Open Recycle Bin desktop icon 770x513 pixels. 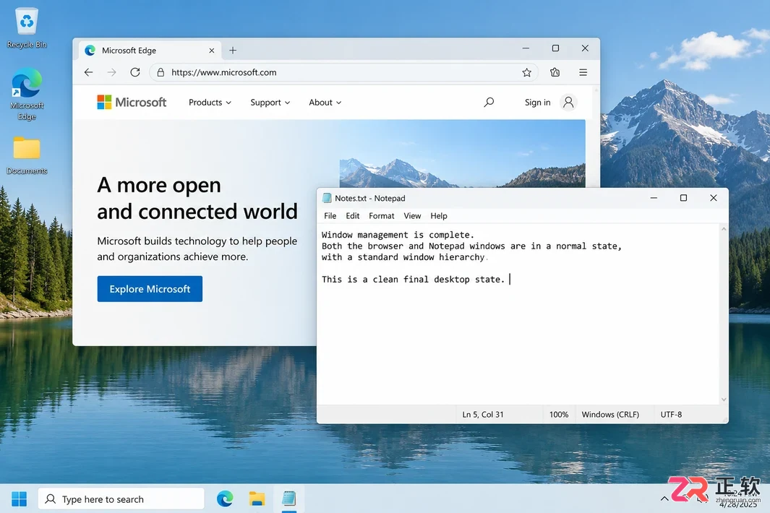[27, 28]
